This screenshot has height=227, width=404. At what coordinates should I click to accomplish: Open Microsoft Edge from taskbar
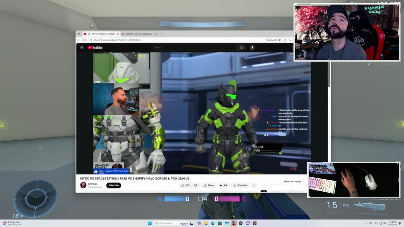(x=213, y=223)
